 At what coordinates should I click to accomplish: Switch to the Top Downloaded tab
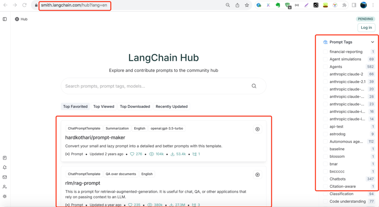(x=135, y=106)
